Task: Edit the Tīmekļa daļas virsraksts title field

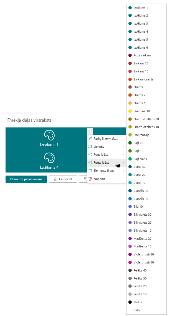Action: (x=29, y=120)
